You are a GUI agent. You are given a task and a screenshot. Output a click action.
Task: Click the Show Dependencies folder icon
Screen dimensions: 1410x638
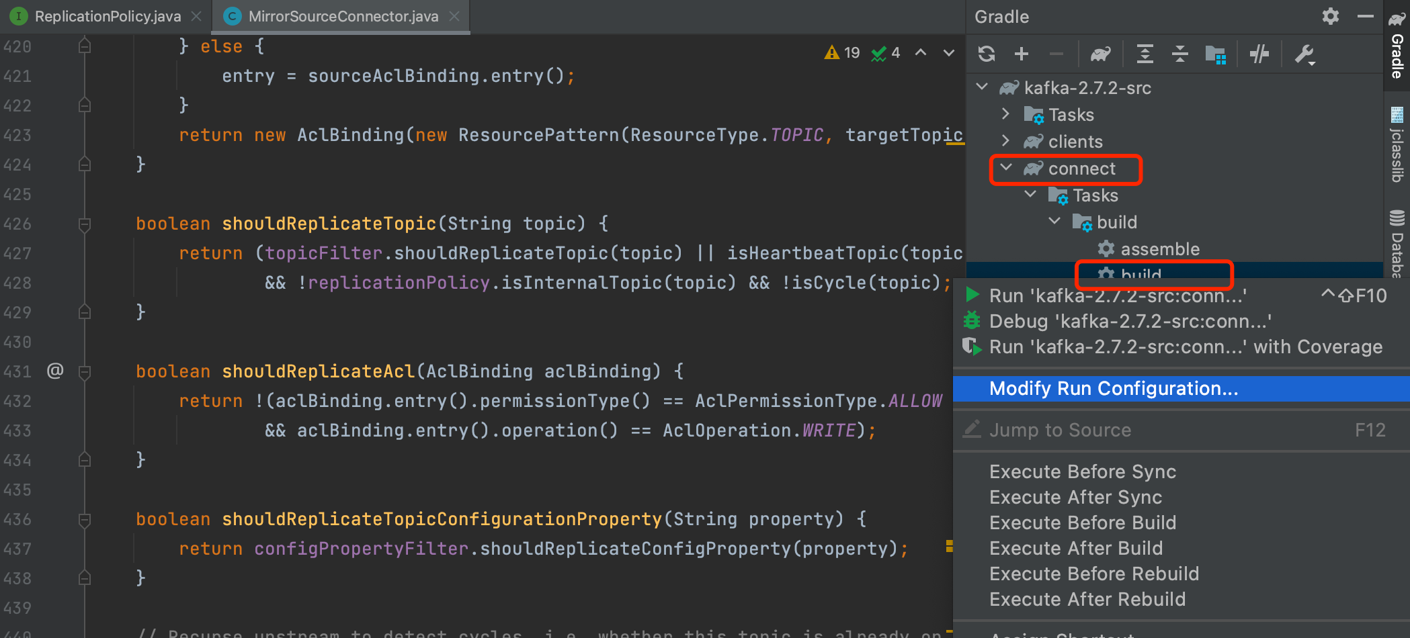[x=1216, y=54]
